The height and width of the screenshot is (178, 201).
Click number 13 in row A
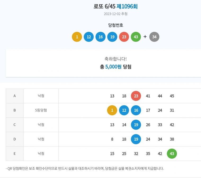pyautogui.click(x=112, y=96)
